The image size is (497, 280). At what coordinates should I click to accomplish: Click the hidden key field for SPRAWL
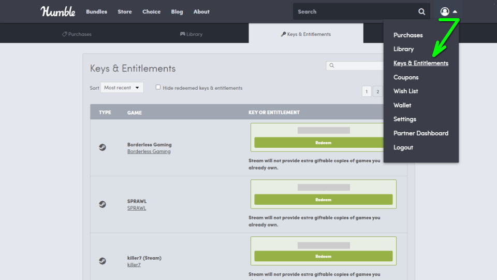(324, 187)
